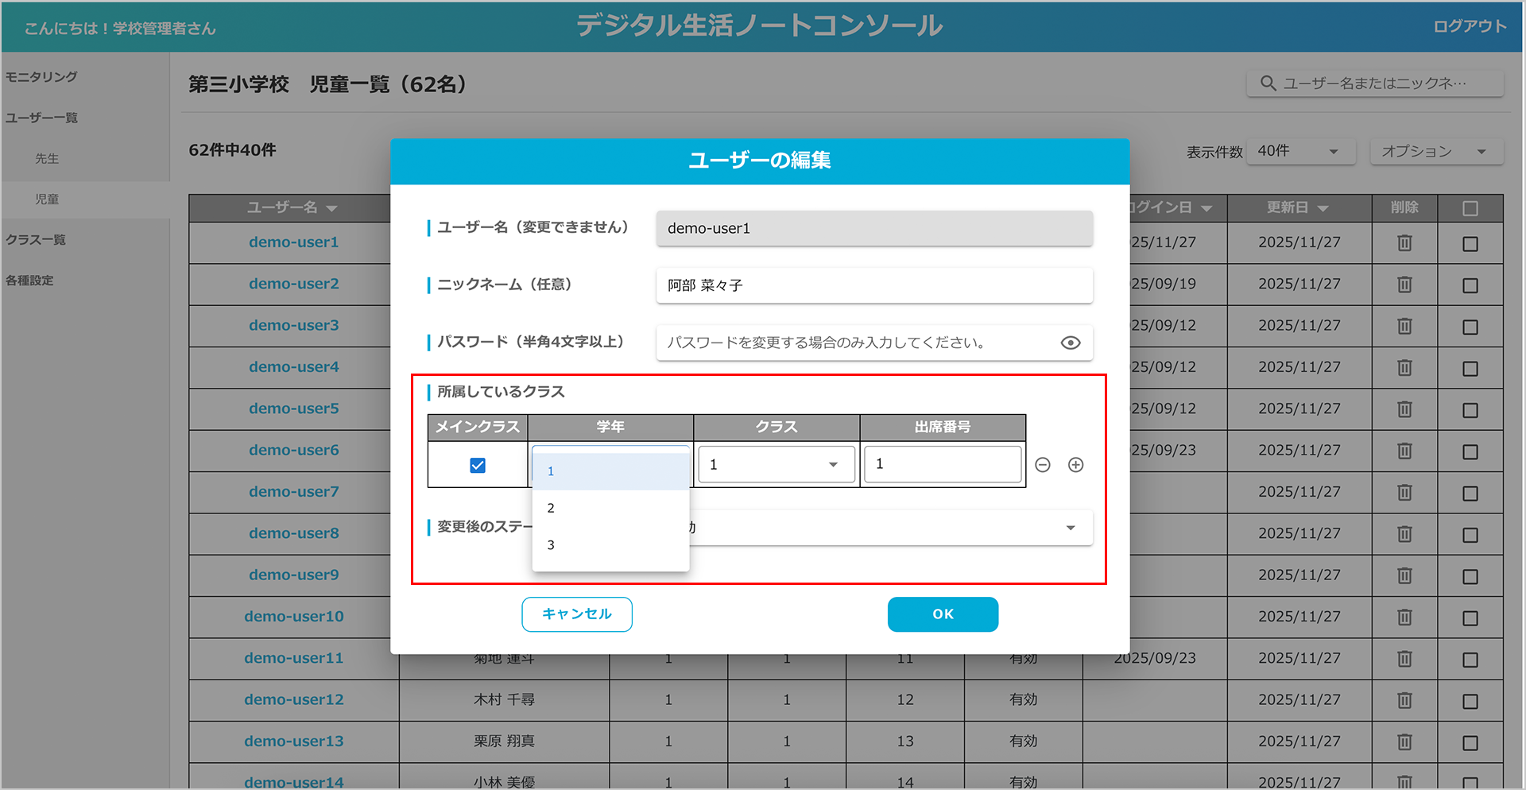This screenshot has width=1526, height=790.
Task: Open the オプション dropdown
Action: [1435, 151]
